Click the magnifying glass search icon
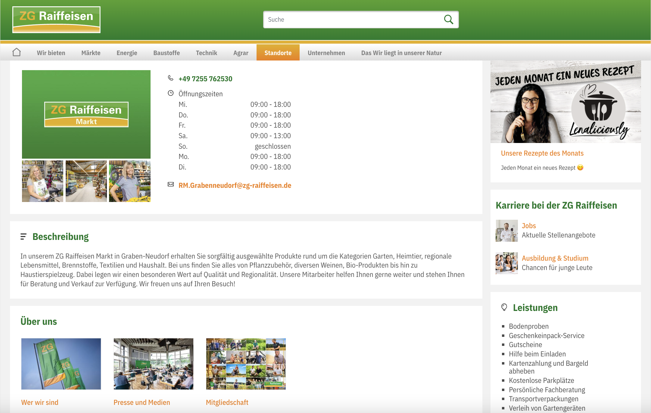The image size is (651, 413). click(448, 20)
